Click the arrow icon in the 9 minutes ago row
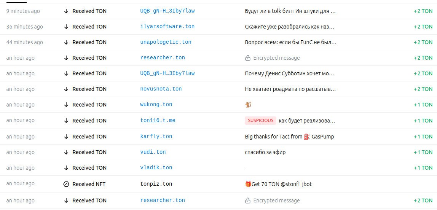Image resolution: width=437 pixels, height=210 pixels. [66, 11]
